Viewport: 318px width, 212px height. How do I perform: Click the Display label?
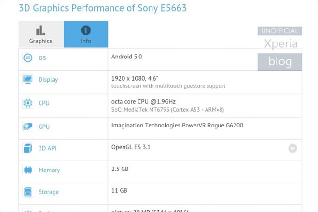pos(48,80)
